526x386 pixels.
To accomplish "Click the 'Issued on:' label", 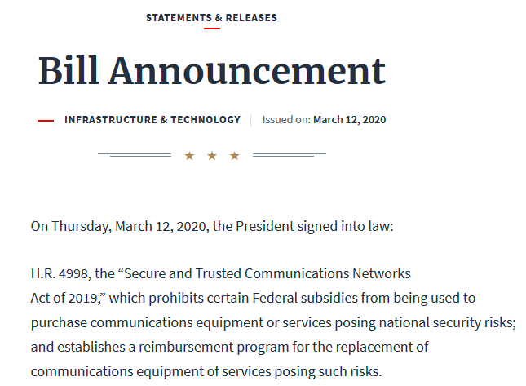I will [x=286, y=120].
